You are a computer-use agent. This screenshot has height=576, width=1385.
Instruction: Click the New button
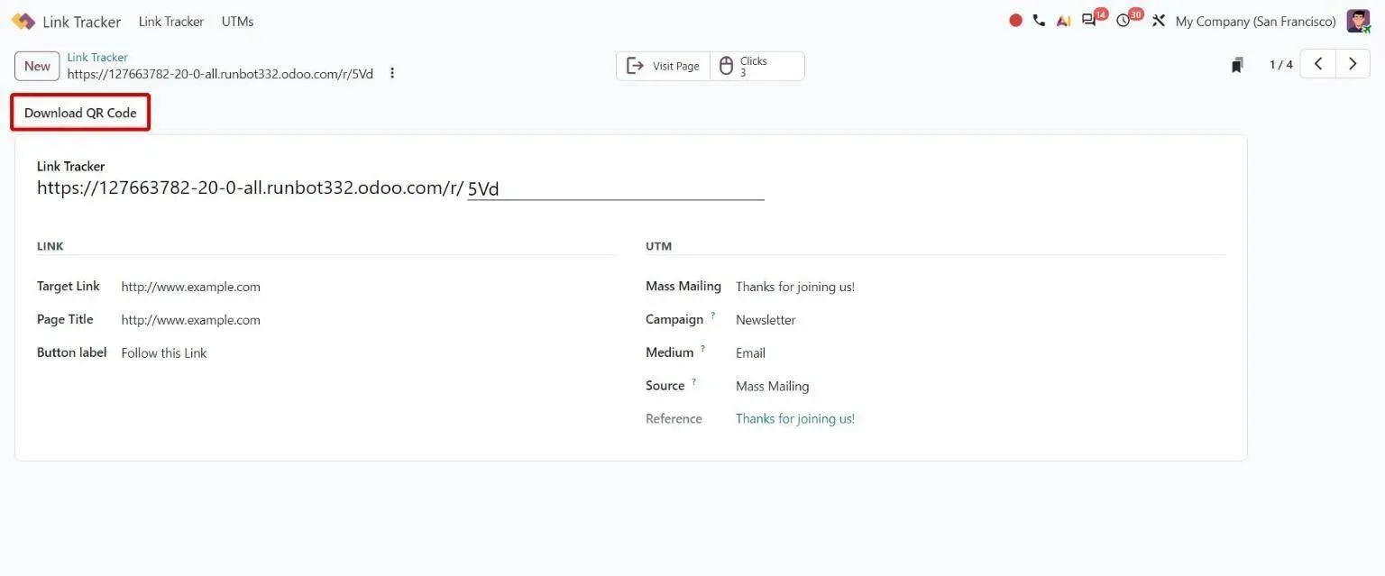[x=37, y=66]
